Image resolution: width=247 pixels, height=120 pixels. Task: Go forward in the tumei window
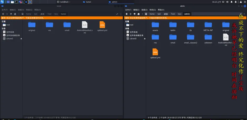coord(7,14)
